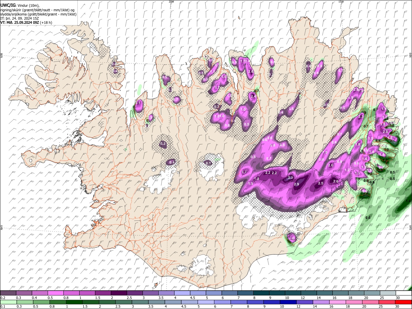Click the crimson lower swatch between 25 and 30
This screenshot has width=412, height=309.
pyautogui.click(x=387, y=302)
